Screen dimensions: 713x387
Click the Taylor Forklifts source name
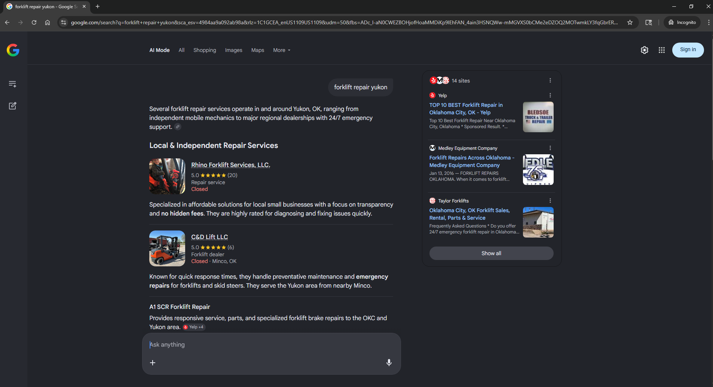coord(453,201)
